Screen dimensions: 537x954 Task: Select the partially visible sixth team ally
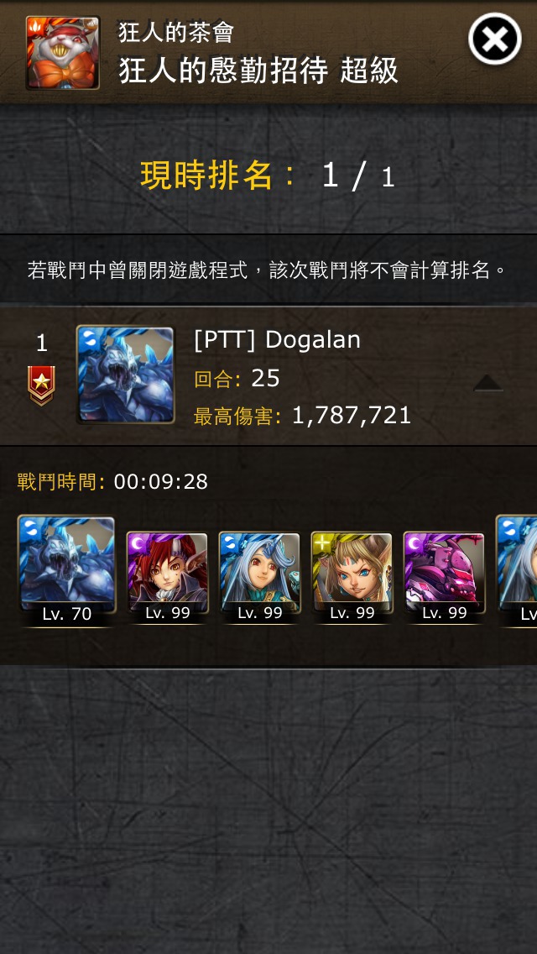(x=517, y=570)
